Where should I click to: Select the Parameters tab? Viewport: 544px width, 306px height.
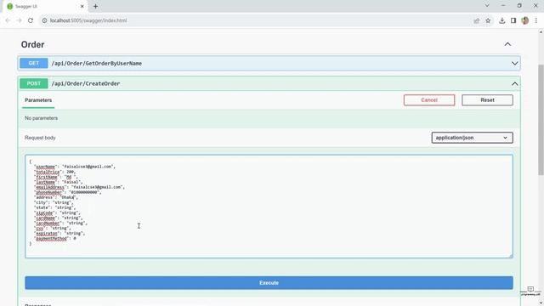pos(38,100)
